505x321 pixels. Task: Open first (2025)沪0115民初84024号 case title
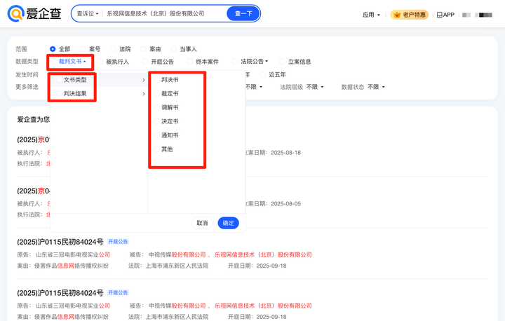[x=60, y=242]
